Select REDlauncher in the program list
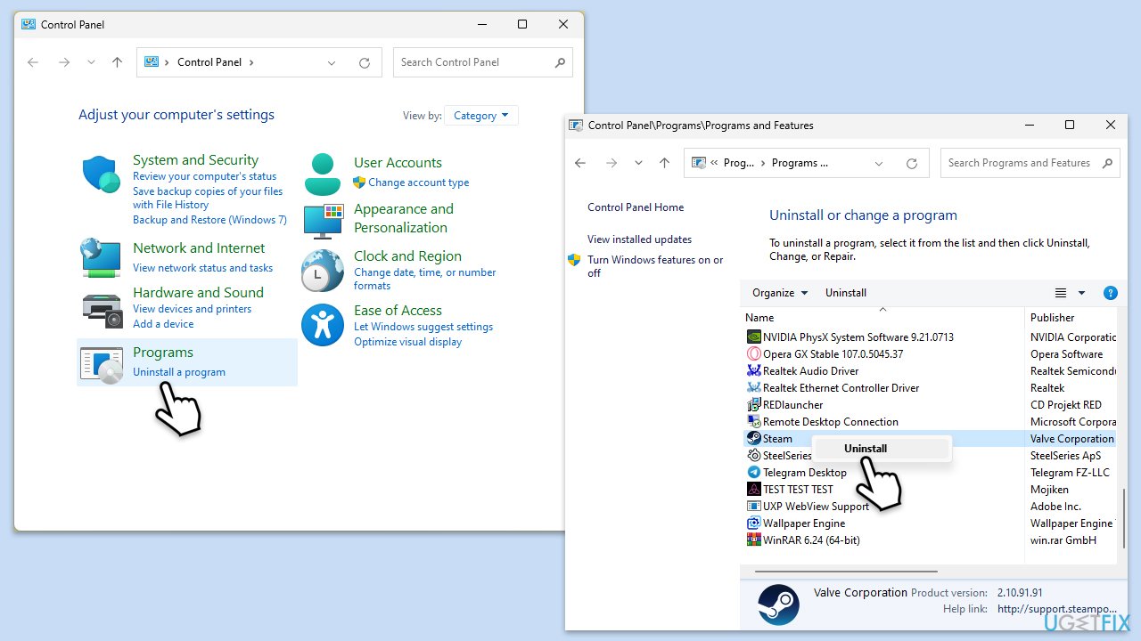This screenshot has width=1141, height=641. pos(930,404)
